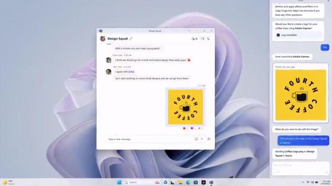Viewport: 332px width, 186px height.
Task: Open the clock and date in the taskbar
Action: point(326,183)
